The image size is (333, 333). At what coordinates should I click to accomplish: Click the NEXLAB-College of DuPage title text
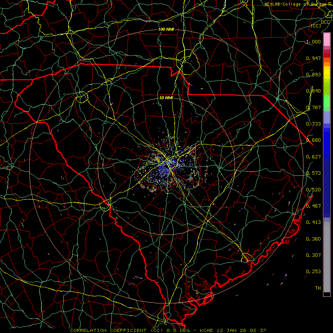click(299, 4)
